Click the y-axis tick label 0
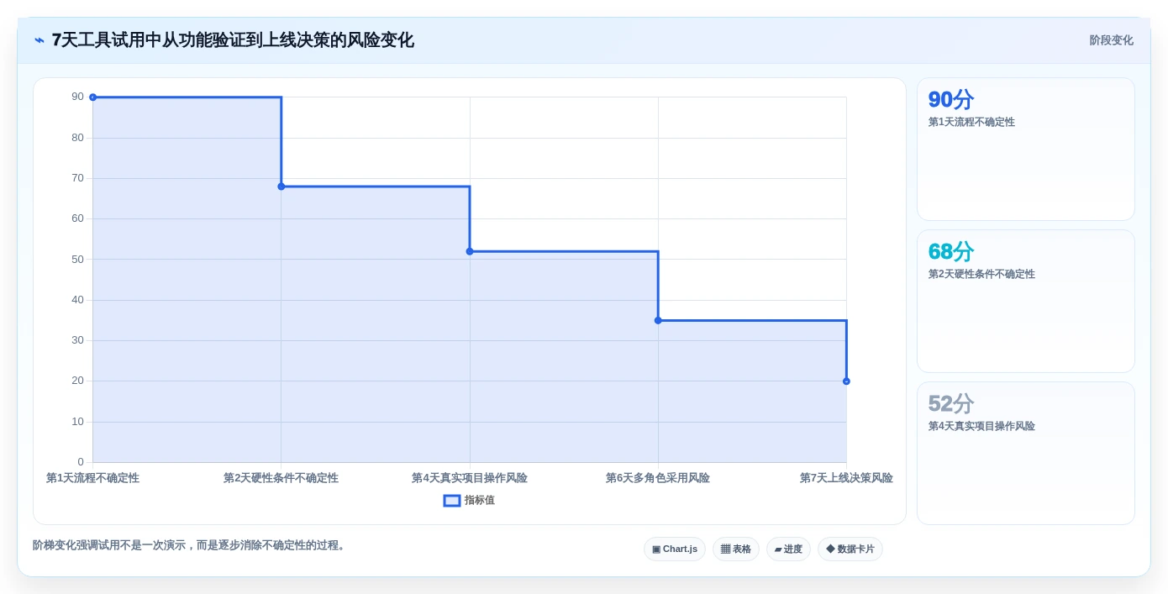 click(x=81, y=462)
